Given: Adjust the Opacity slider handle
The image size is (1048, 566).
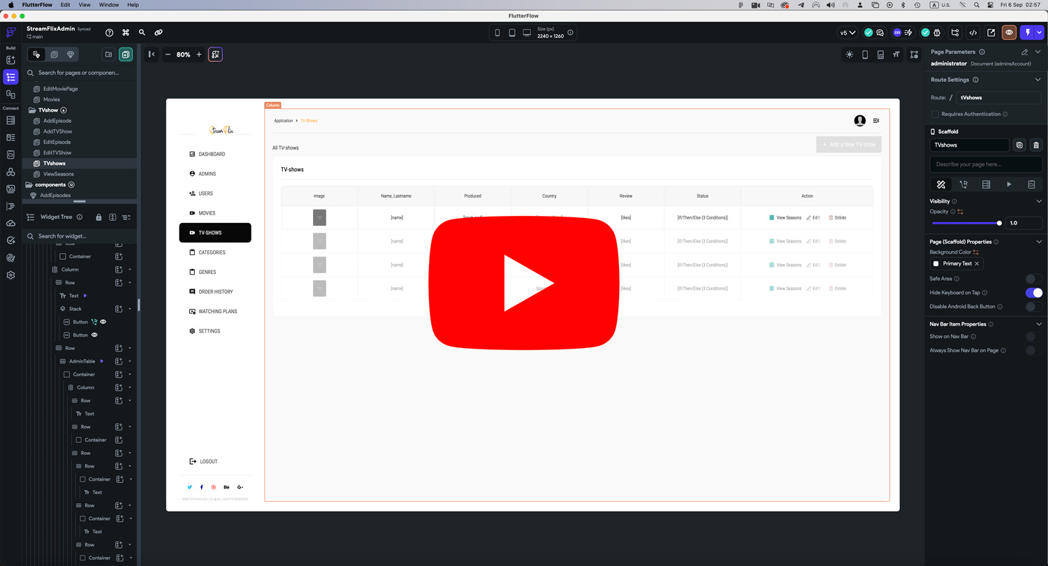Looking at the screenshot, I should tap(999, 223).
